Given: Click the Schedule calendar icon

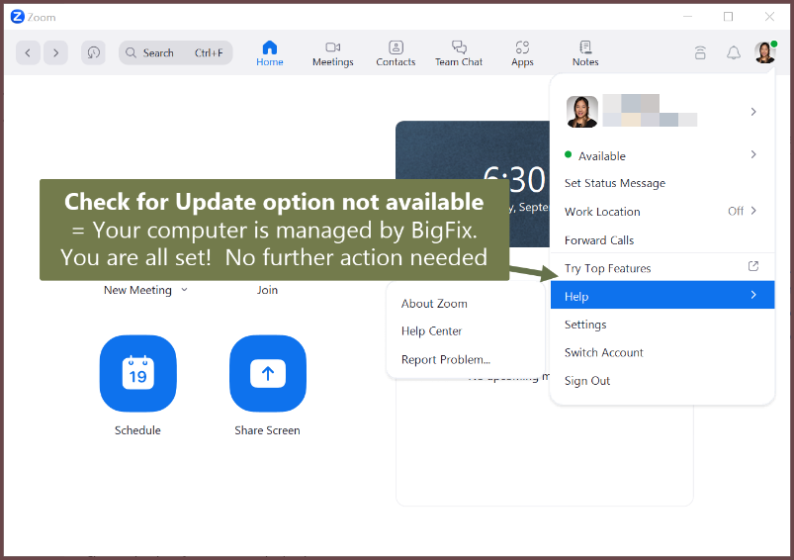Looking at the screenshot, I should coord(137,373).
